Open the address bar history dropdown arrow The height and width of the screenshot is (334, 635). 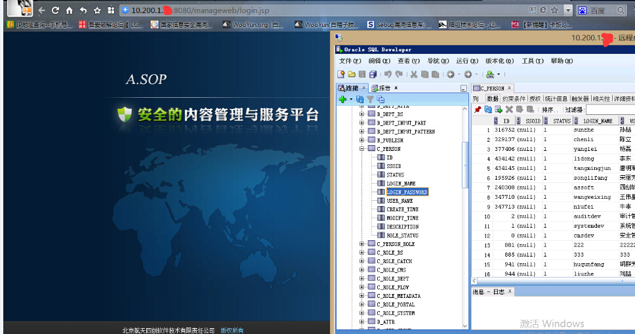point(568,10)
